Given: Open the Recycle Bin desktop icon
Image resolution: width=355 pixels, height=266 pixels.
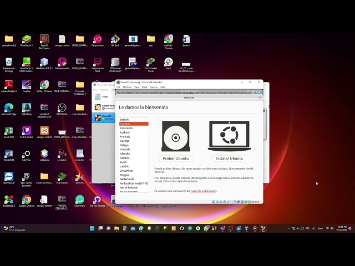Looking at the screenshot, I should (9, 65).
